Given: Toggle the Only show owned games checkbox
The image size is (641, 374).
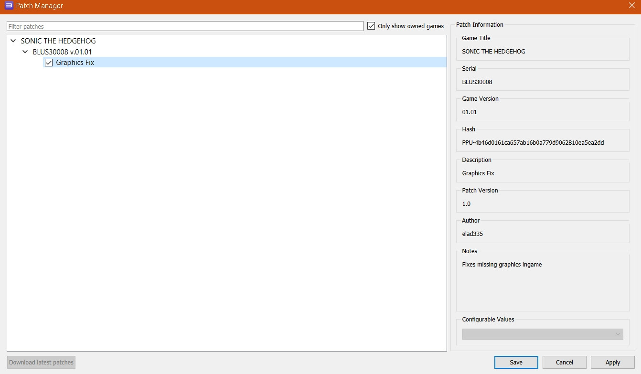Looking at the screenshot, I should click(x=371, y=26).
